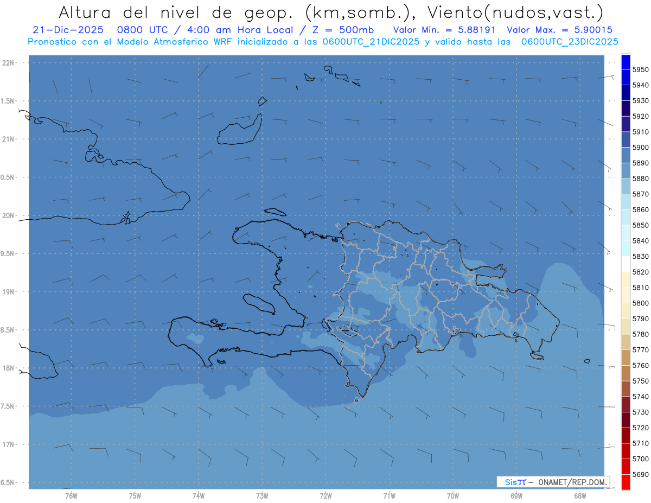Click the '68W' longitude label
651x503 pixels.
(580, 495)
